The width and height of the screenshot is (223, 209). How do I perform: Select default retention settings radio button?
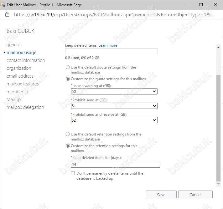point(68,134)
